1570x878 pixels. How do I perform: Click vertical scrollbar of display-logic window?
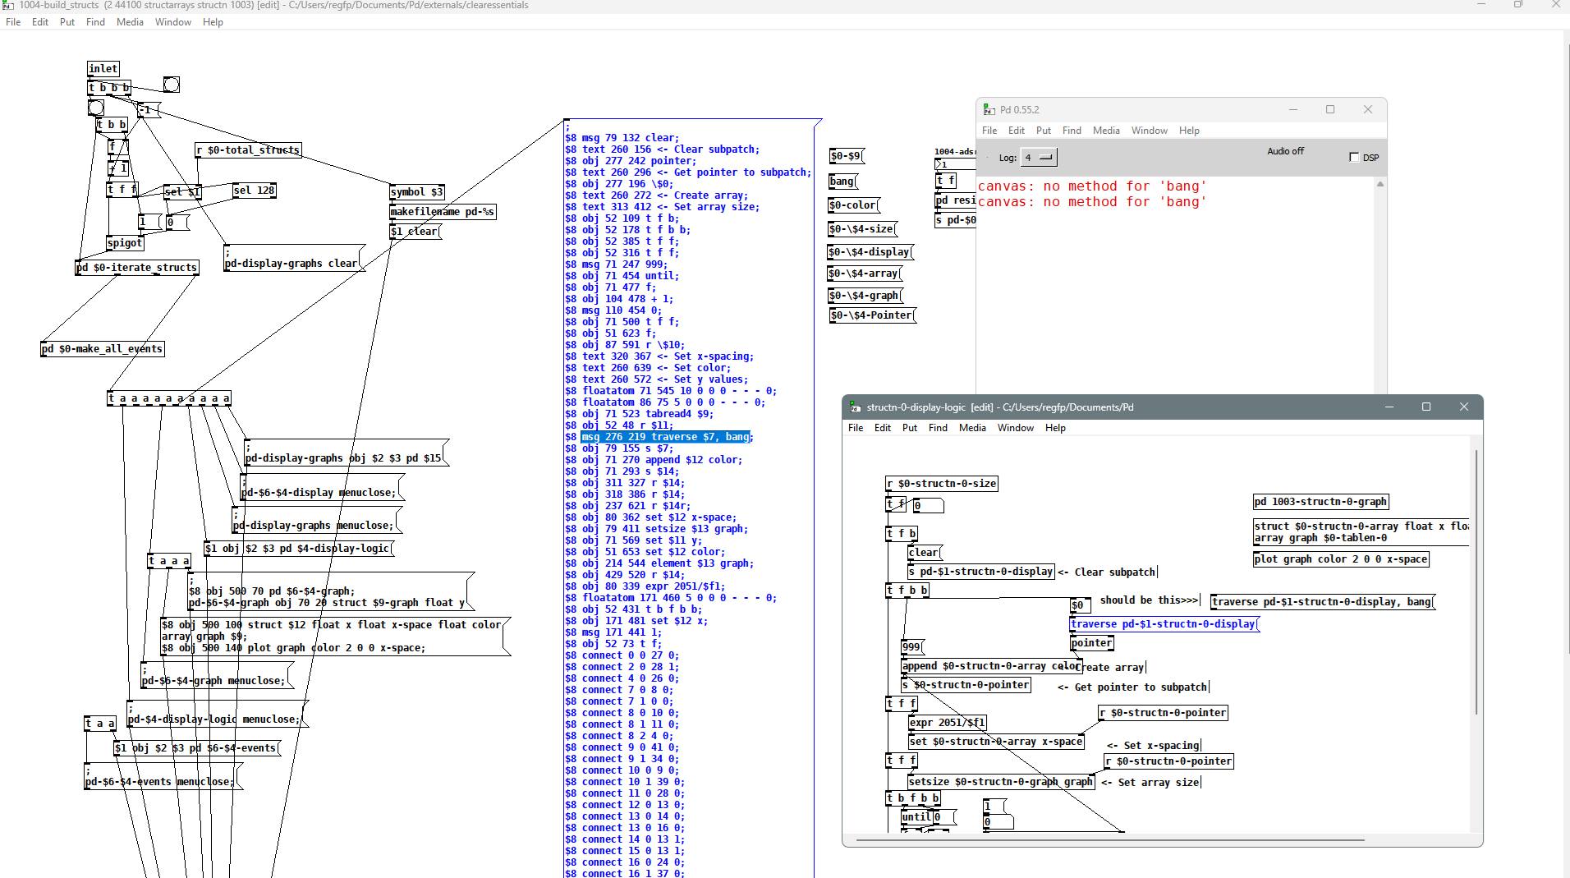tap(1476, 582)
